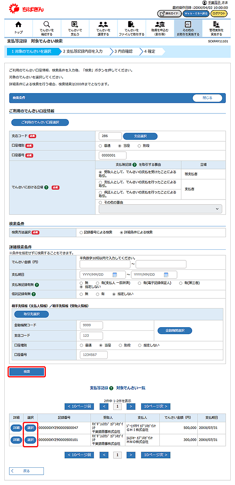The width and height of the screenshot is (235, 485).
Task: Select 有(第三者) radio option
Action: [x=181, y=282]
